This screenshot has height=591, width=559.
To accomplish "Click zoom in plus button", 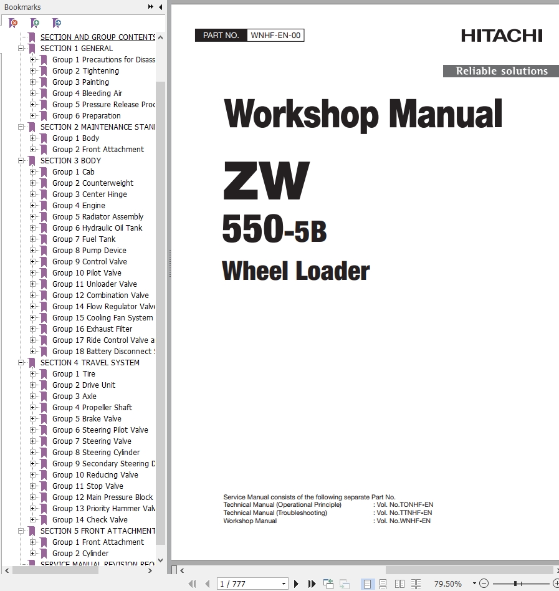I will pyautogui.click(x=556, y=584).
